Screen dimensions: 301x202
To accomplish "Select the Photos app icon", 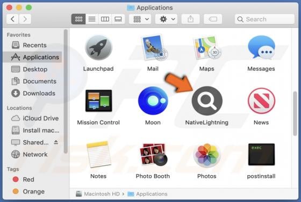I will click(x=207, y=155).
